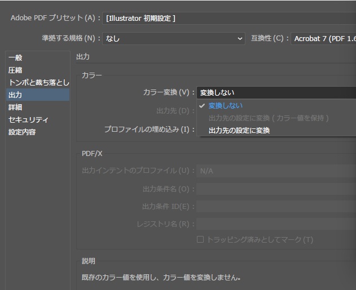Open the Adobe PDF preset dropdown
The height and width of the screenshot is (290, 356).
pyautogui.click(x=229, y=19)
